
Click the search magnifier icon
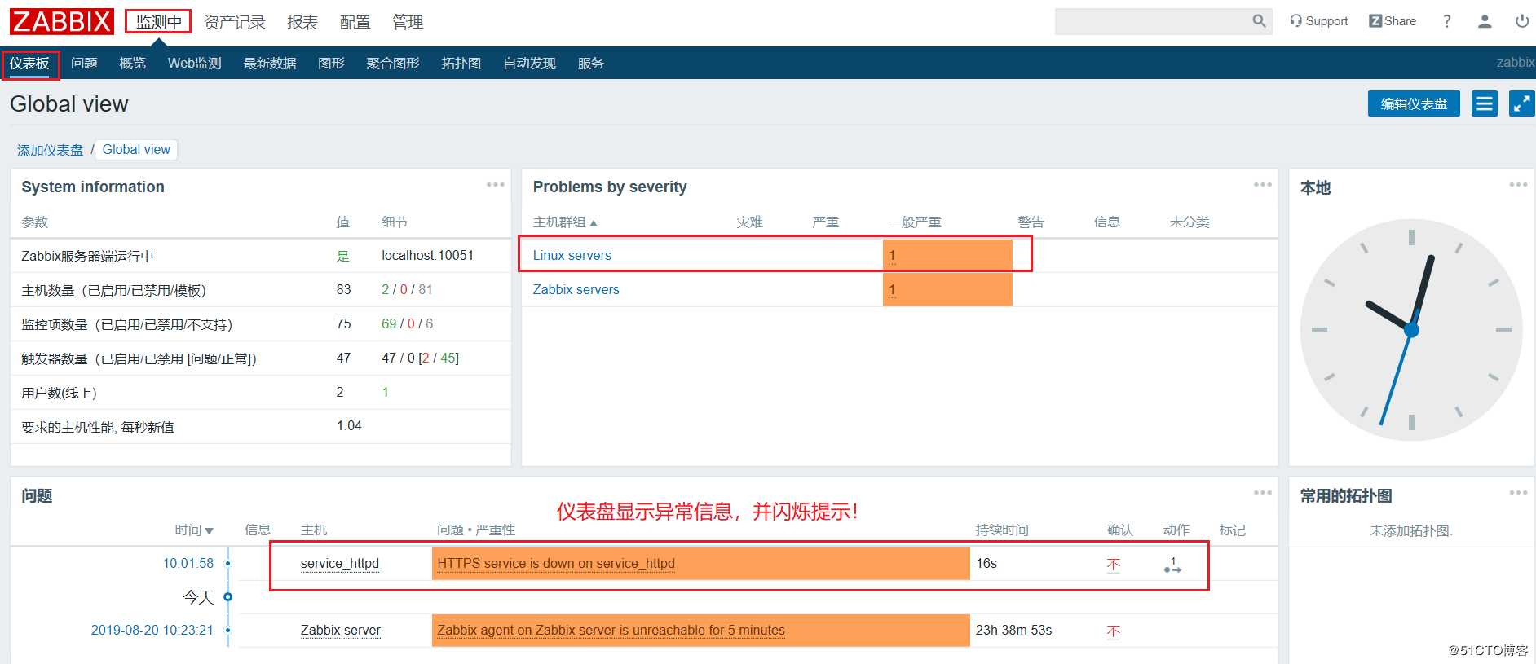[1260, 21]
